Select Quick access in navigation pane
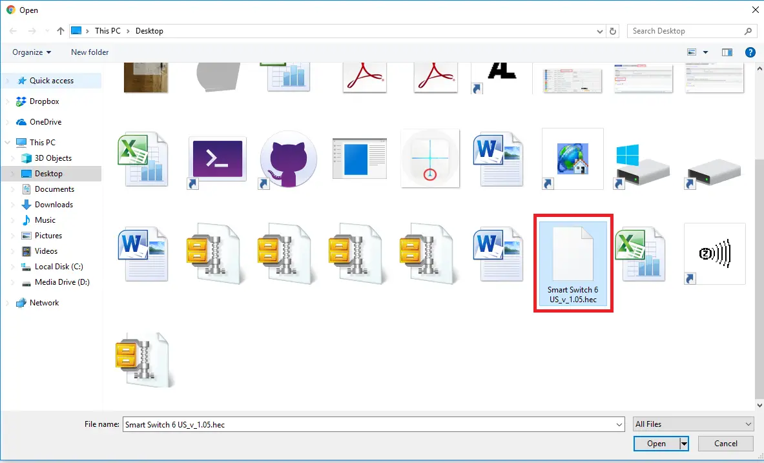 [51, 81]
